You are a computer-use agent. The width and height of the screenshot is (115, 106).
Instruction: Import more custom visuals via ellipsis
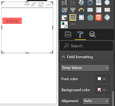click(73, 24)
